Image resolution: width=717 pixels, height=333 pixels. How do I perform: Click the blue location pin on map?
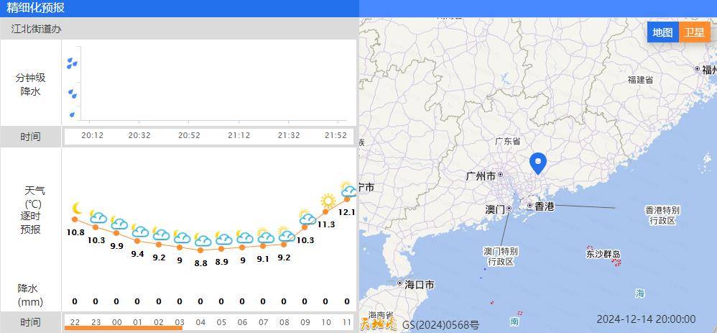(x=537, y=165)
